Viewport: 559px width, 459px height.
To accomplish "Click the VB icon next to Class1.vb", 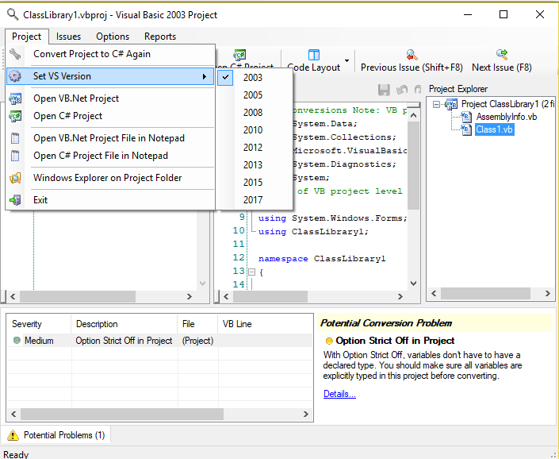I will click(x=466, y=129).
